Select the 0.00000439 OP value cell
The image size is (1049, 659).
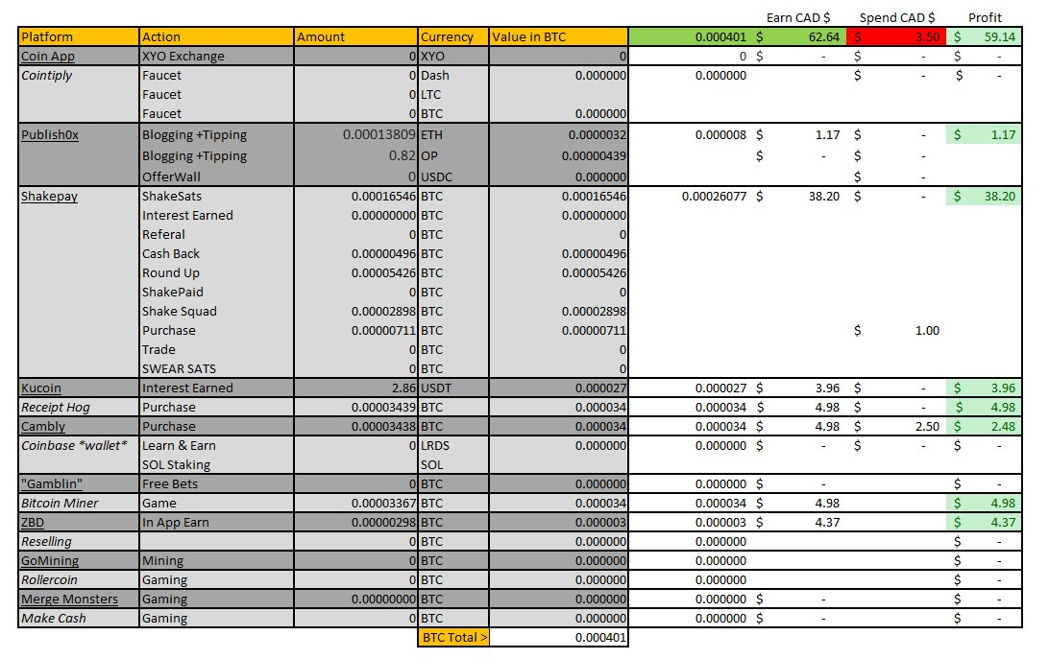point(559,155)
